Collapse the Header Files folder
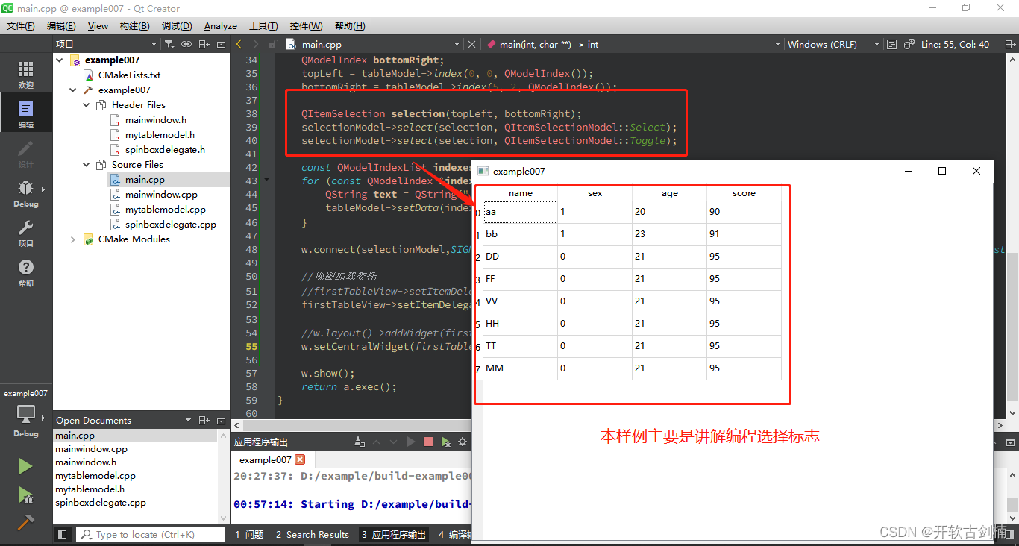 coord(87,105)
